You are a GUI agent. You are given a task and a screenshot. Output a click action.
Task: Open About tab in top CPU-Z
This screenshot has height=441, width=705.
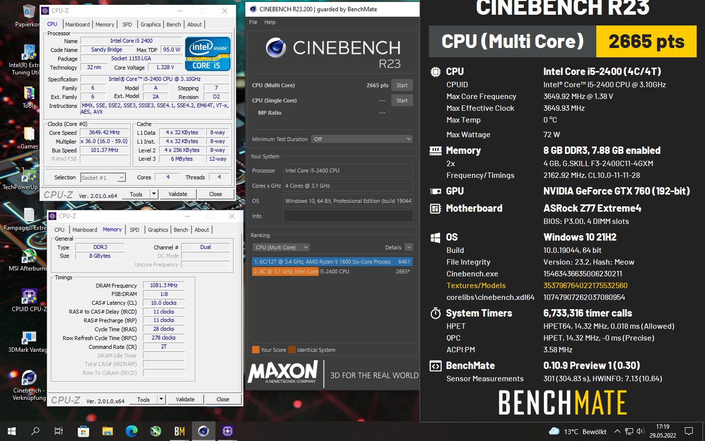coord(194,24)
